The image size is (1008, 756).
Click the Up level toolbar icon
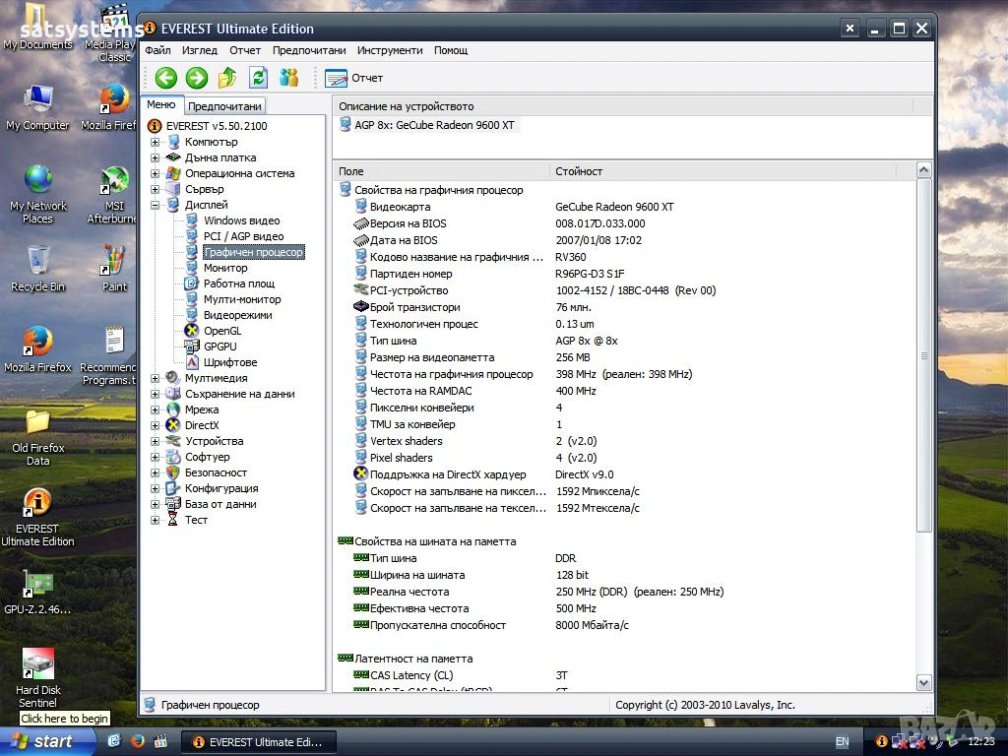click(227, 78)
